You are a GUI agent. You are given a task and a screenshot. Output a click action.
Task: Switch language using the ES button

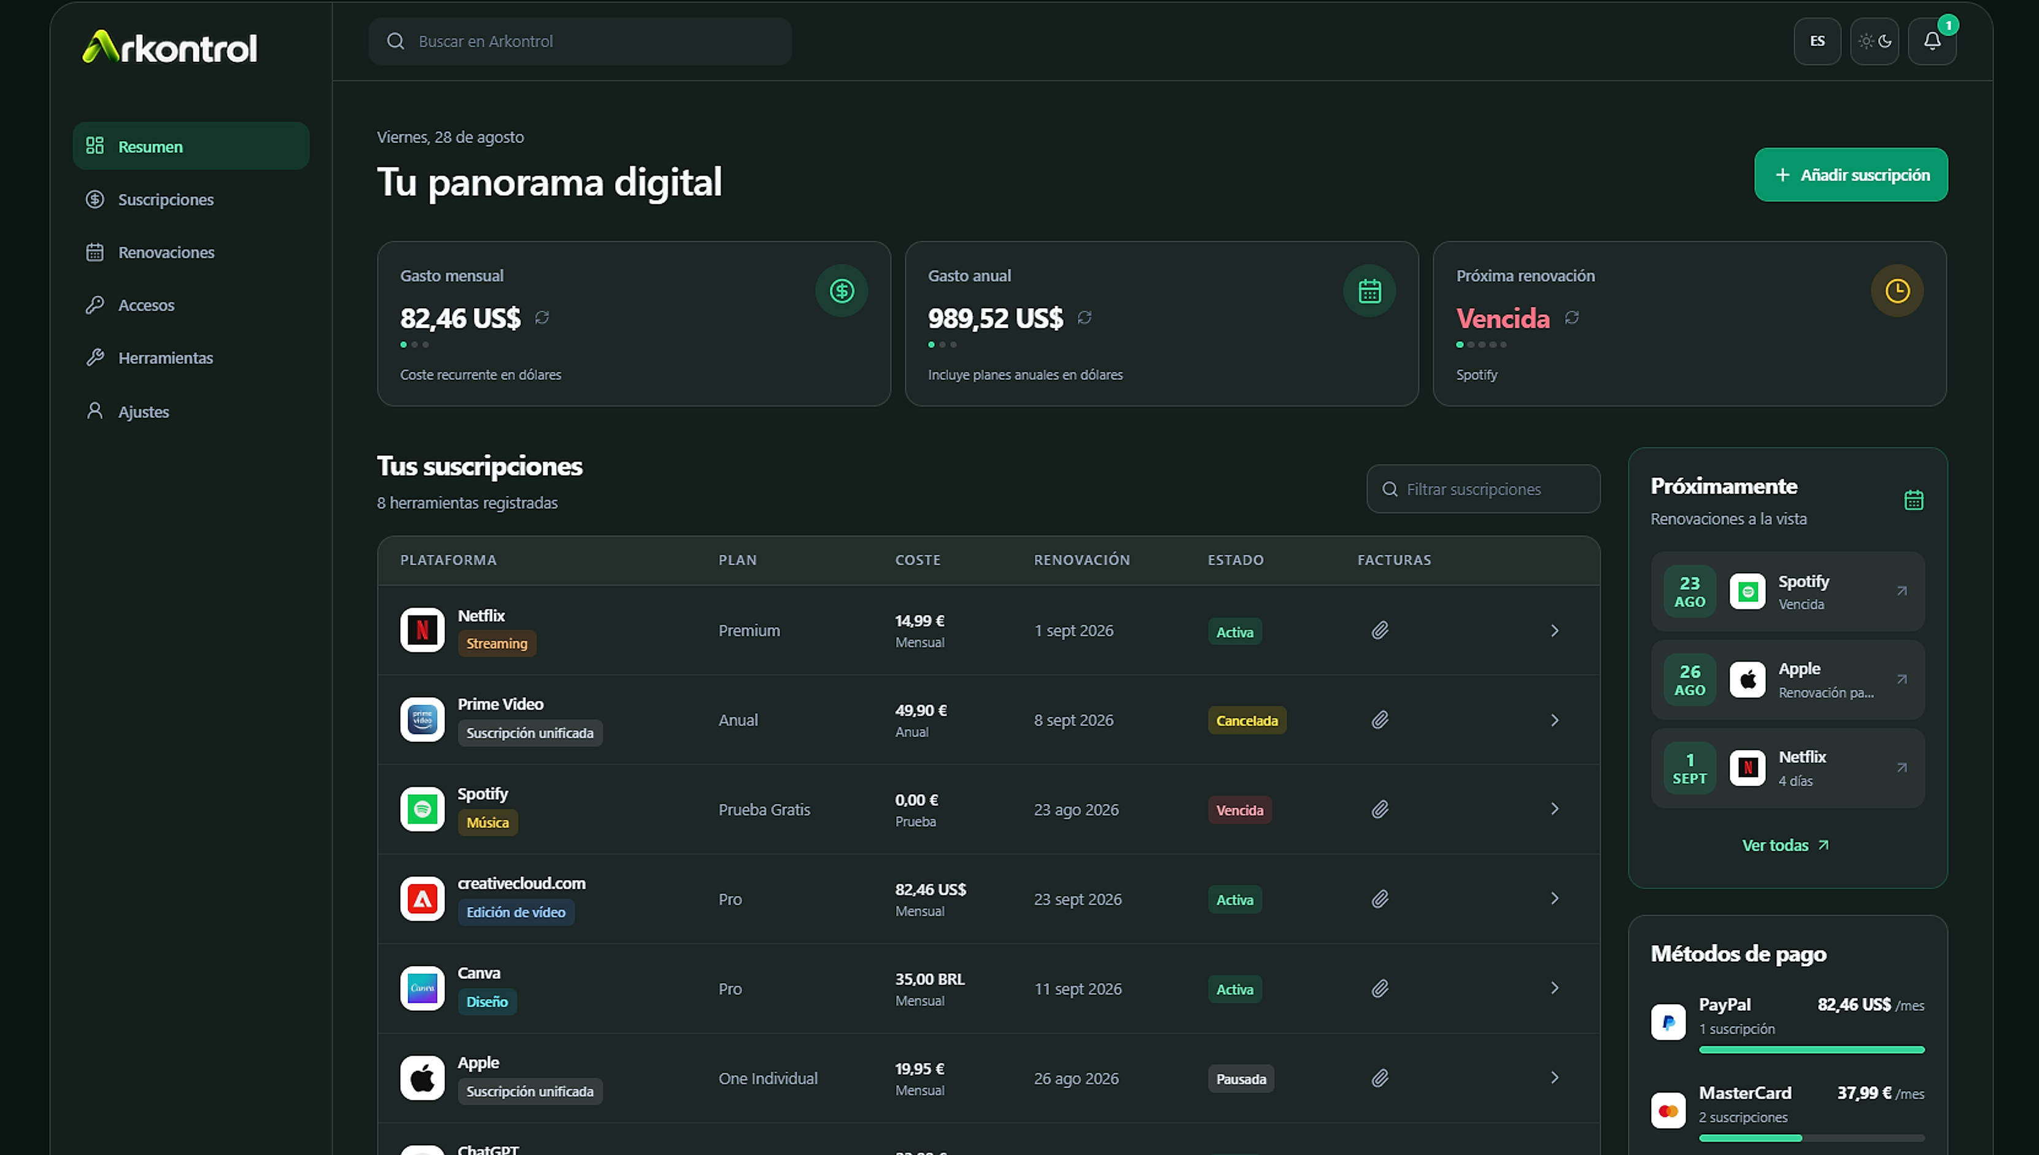coord(1817,41)
